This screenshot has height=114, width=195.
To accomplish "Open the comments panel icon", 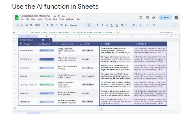I will pyautogui.click(x=147, y=18).
